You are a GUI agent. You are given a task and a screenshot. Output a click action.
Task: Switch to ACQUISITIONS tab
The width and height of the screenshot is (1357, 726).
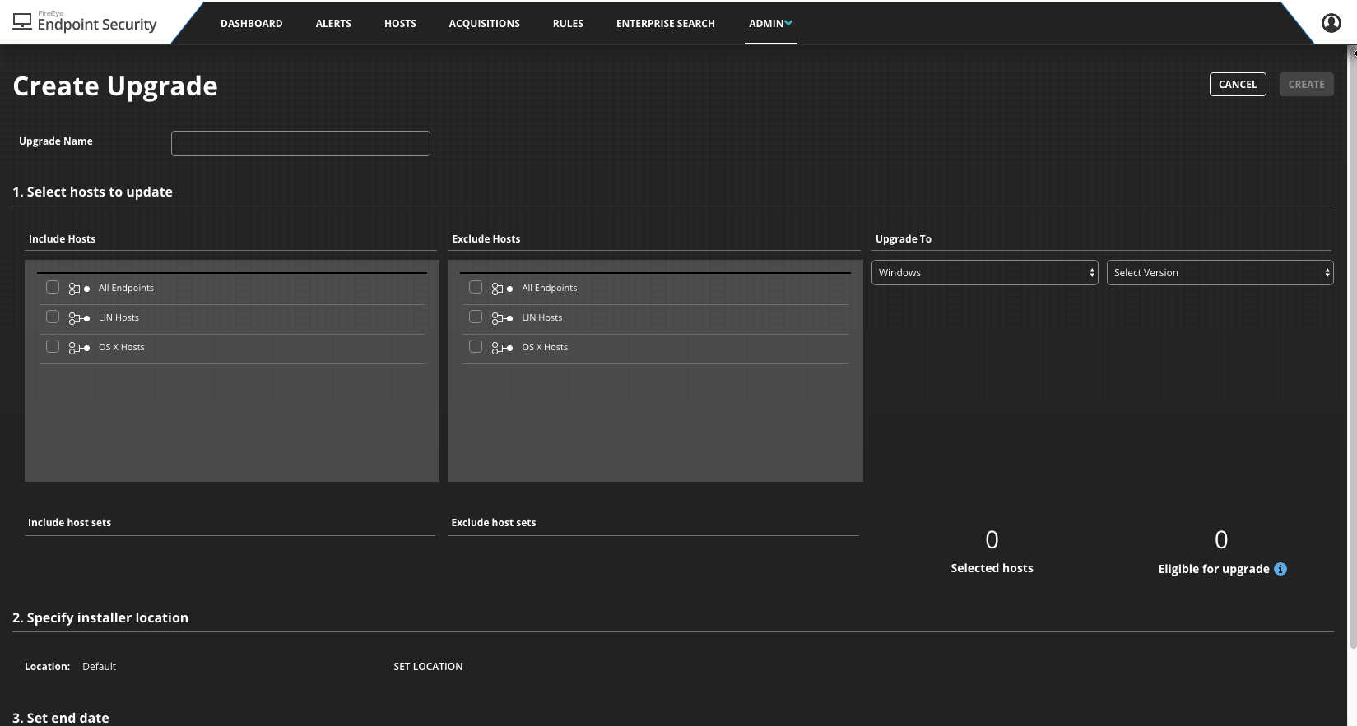pos(484,24)
